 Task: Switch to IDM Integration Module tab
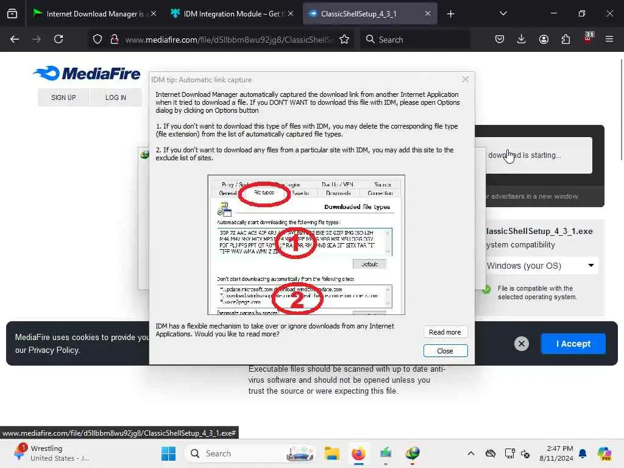coord(232,14)
